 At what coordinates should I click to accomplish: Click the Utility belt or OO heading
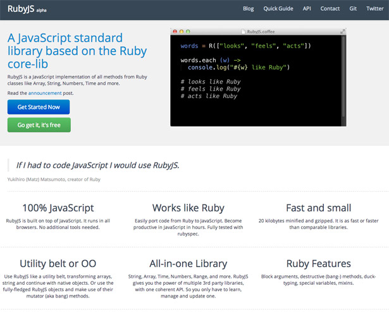pos(58,264)
